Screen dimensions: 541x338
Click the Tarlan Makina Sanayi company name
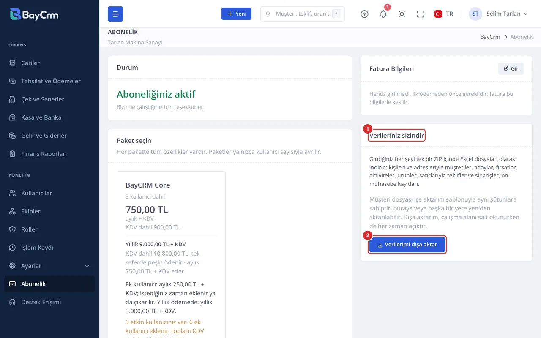135,42
